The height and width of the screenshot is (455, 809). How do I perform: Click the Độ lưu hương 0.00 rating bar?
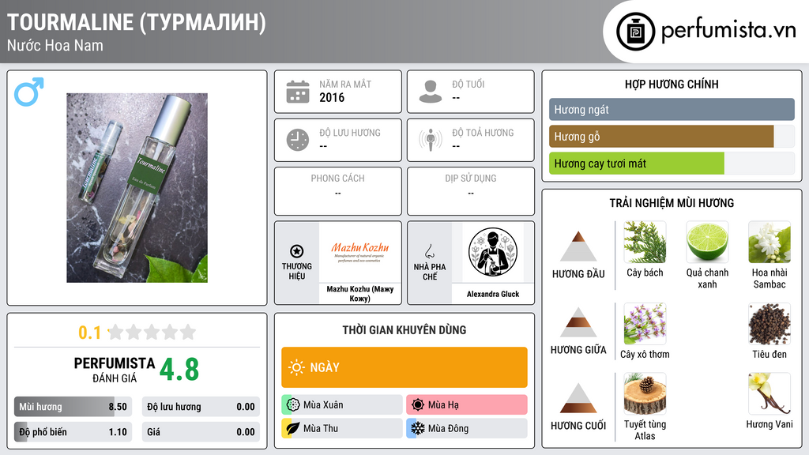click(201, 407)
